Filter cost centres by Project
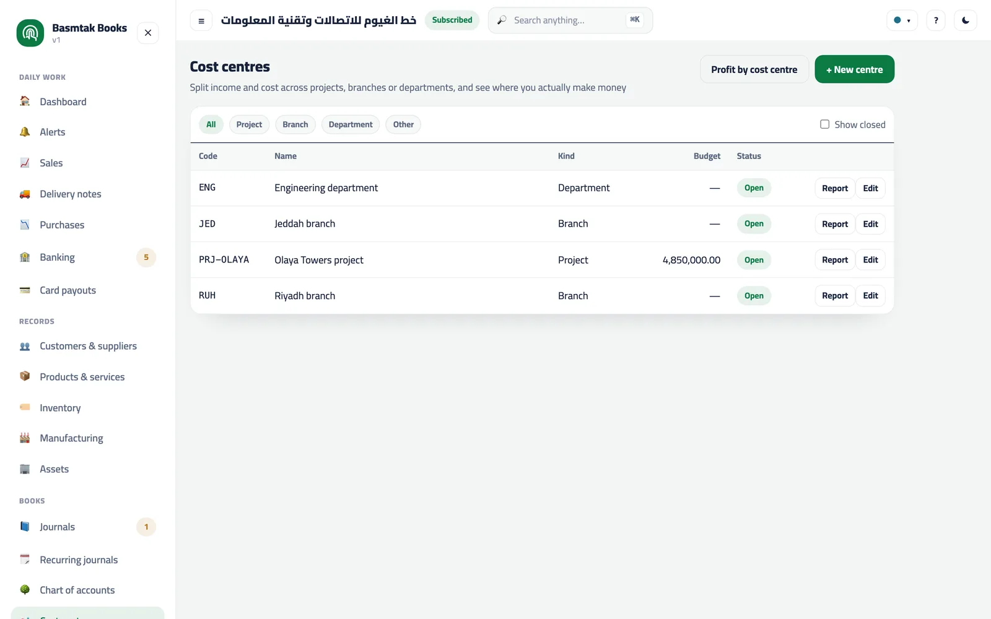Image resolution: width=991 pixels, height=619 pixels. [249, 124]
